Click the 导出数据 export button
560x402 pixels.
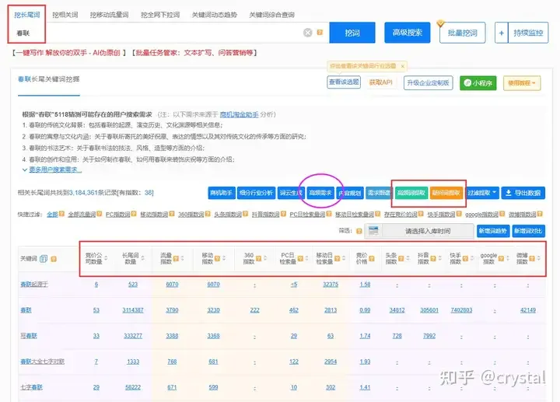(x=523, y=193)
